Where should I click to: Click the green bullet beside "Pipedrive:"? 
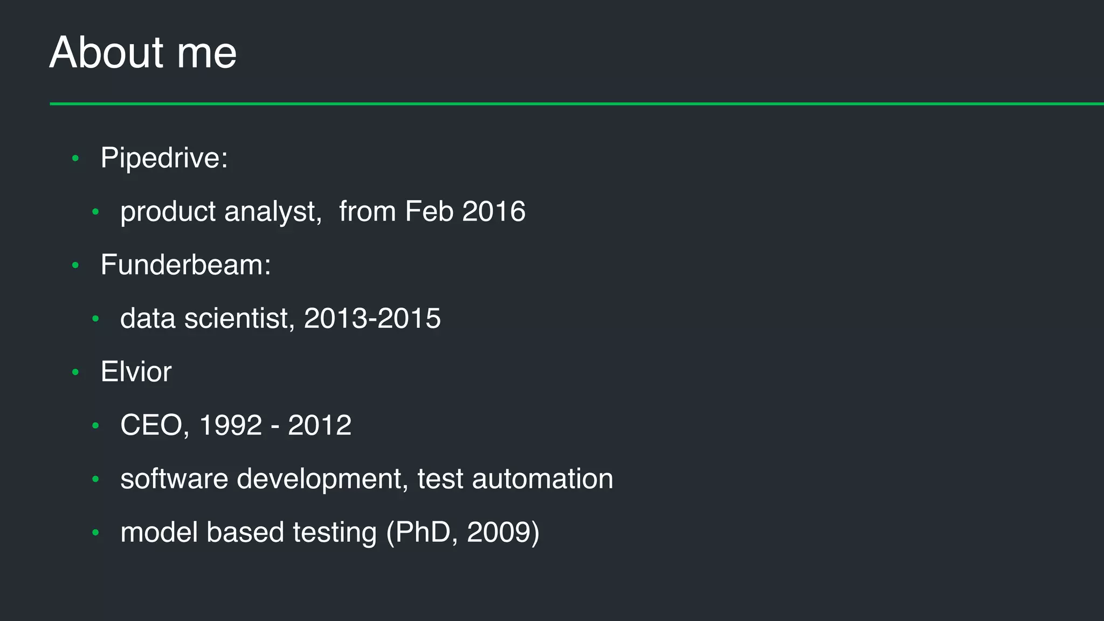point(75,158)
